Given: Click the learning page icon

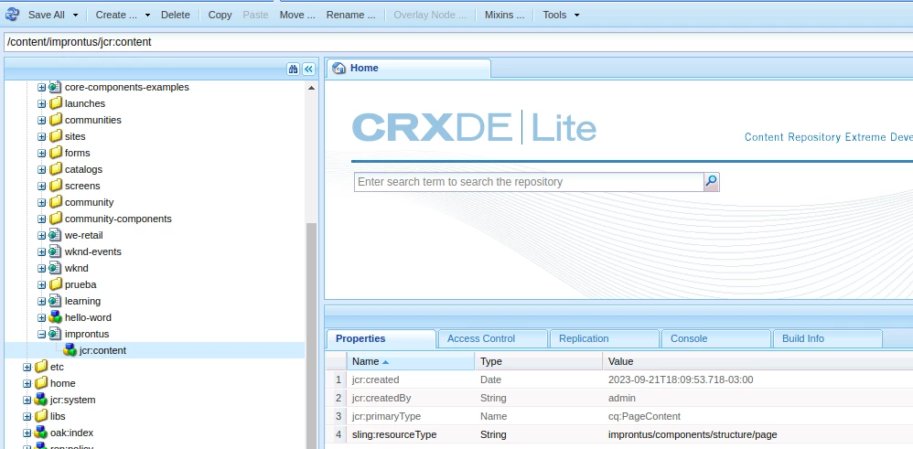Looking at the screenshot, I should 55,301.
